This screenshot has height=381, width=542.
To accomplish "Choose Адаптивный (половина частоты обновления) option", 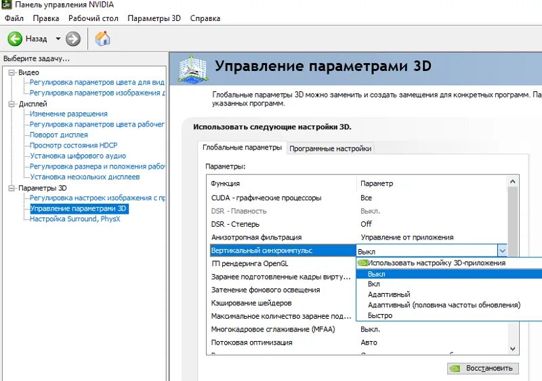I will pyautogui.click(x=449, y=305).
